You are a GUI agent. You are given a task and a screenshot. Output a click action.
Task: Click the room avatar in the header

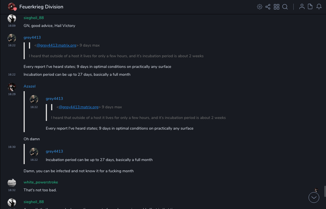(12, 7)
